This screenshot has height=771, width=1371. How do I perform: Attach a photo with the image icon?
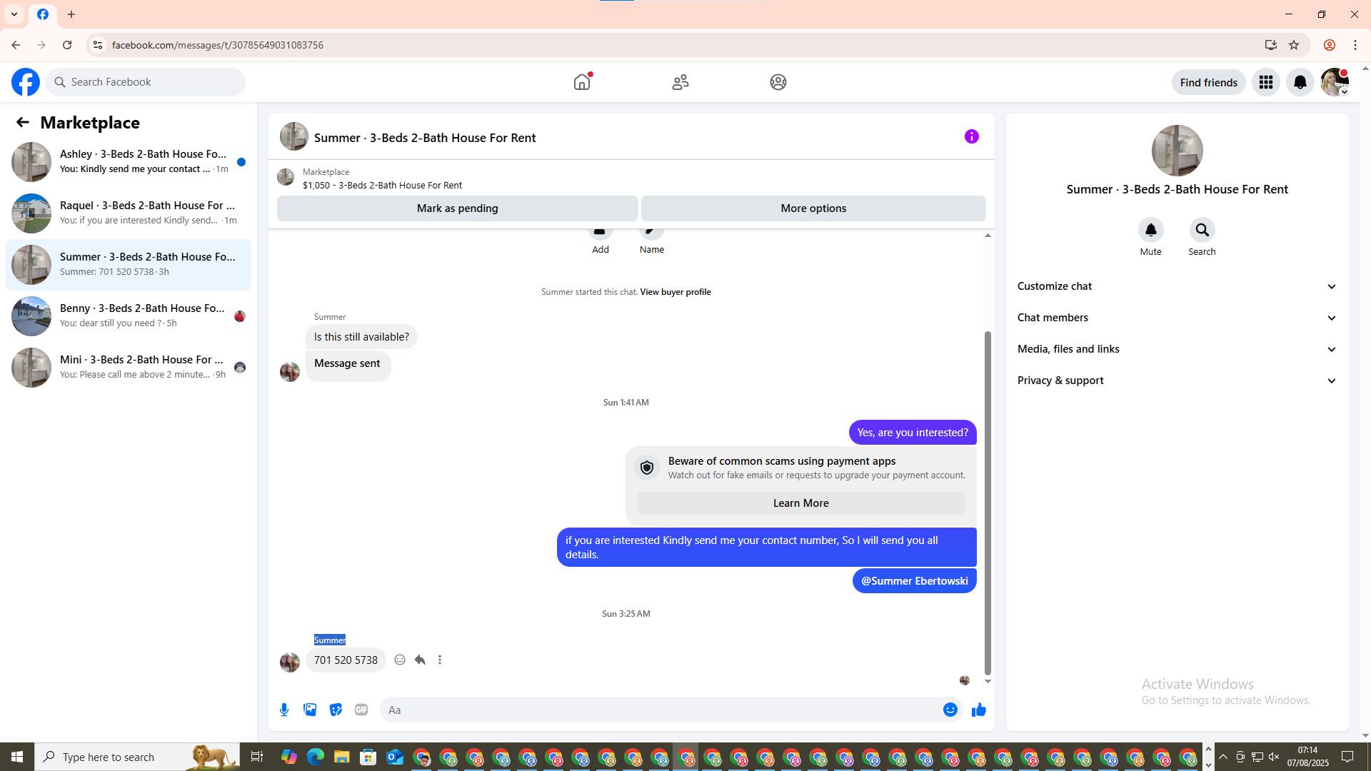310,710
